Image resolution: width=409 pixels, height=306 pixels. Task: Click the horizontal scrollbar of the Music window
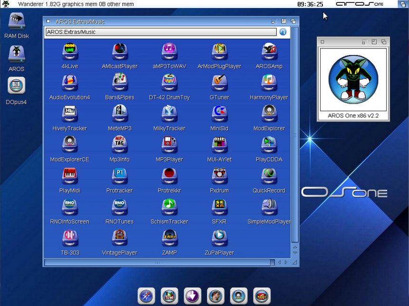[x=157, y=262]
